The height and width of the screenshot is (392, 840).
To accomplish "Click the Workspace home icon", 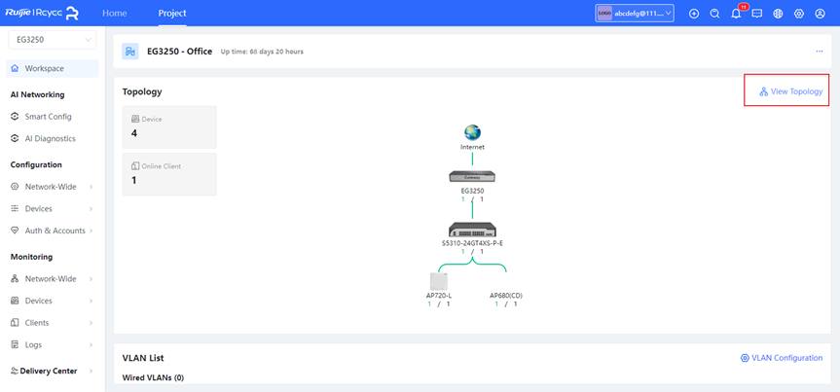I will coord(15,68).
